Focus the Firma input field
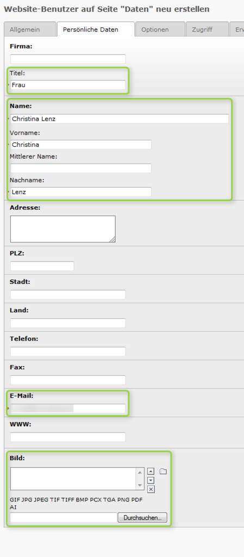 pyautogui.click(x=68, y=59)
